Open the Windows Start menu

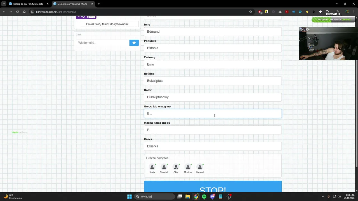pyautogui.click(x=129, y=197)
